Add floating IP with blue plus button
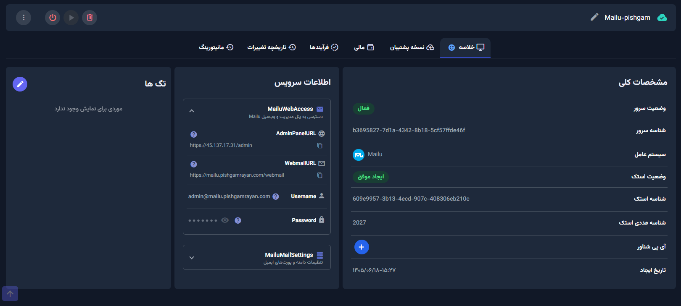681x306 pixels. coord(362,247)
